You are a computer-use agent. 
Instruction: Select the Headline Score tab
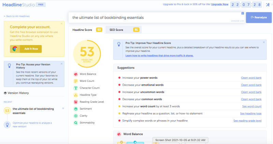click(82, 30)
